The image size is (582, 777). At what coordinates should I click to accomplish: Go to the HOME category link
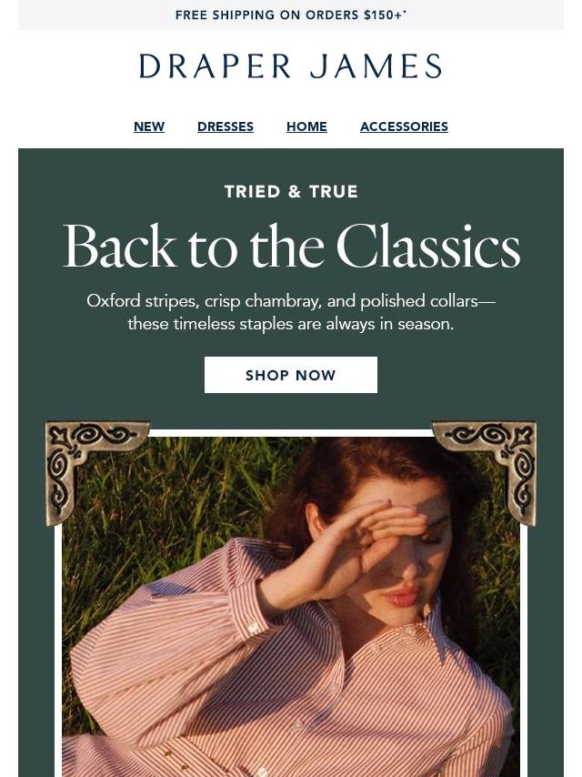(x=306, y=126)
